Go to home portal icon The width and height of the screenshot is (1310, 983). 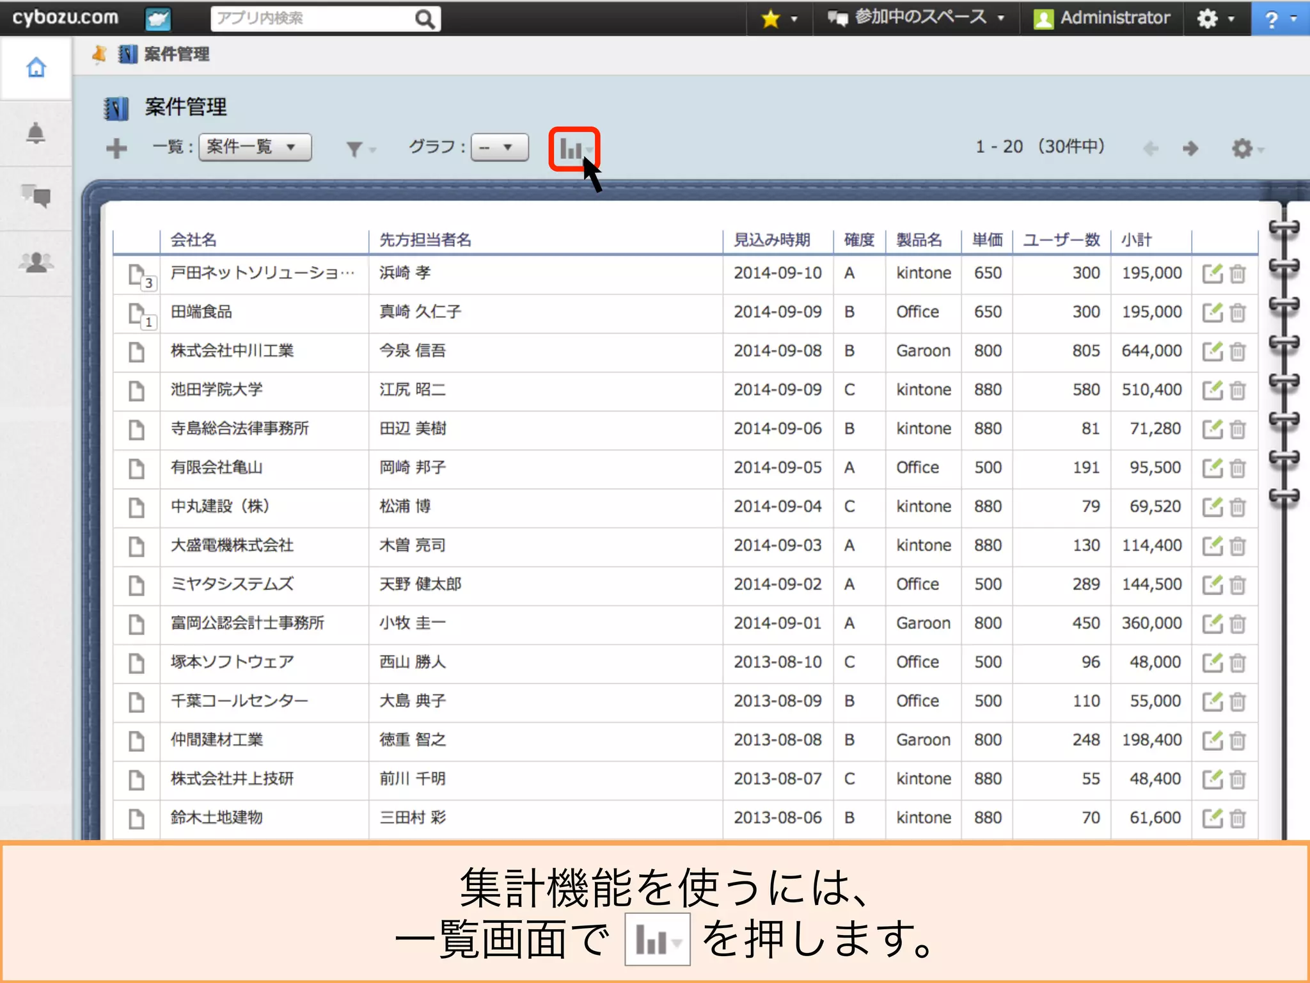[x=36, y=68]
